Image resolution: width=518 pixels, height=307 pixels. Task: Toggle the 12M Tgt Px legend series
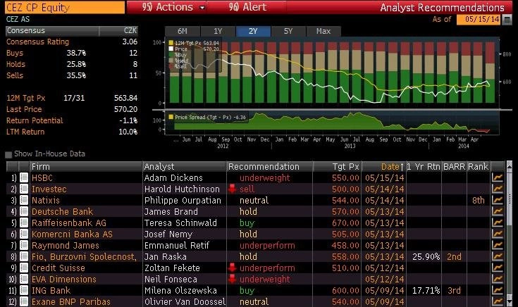(171, 43)
